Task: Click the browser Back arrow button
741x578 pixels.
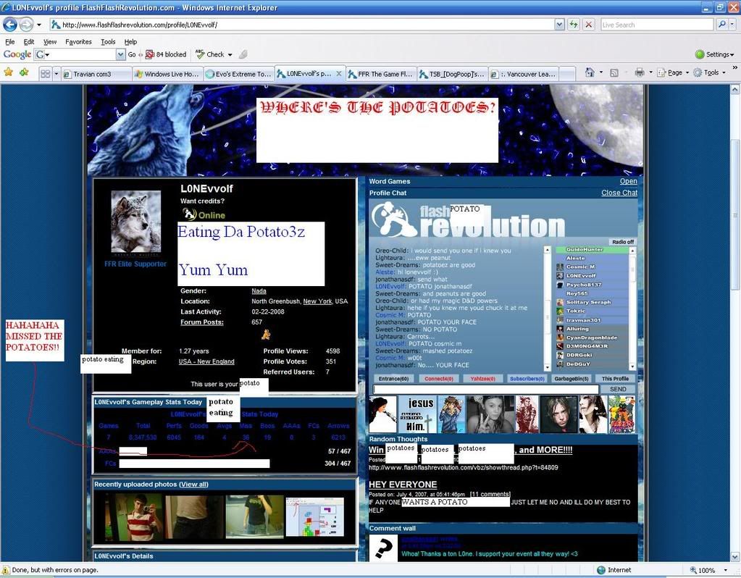Action: pos(11,25)
